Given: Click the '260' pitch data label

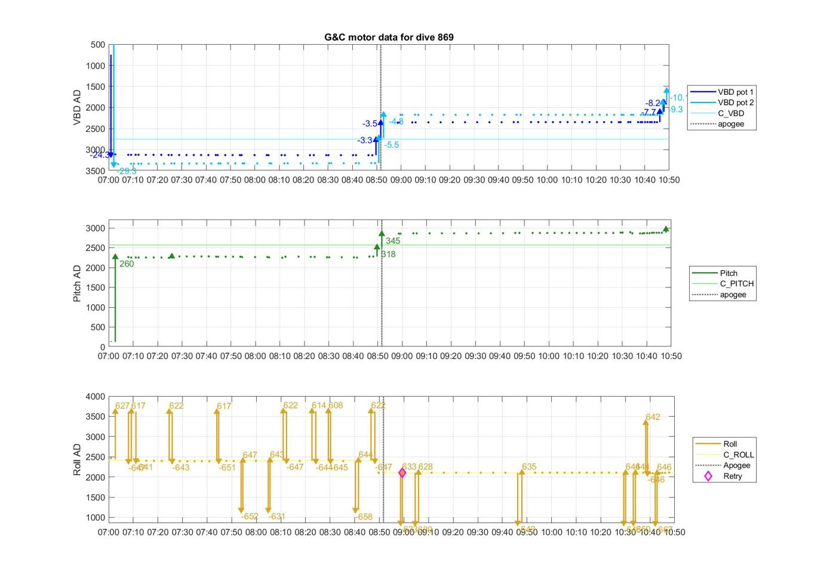Looking at the screenshot, I should (x=127, y=264).
